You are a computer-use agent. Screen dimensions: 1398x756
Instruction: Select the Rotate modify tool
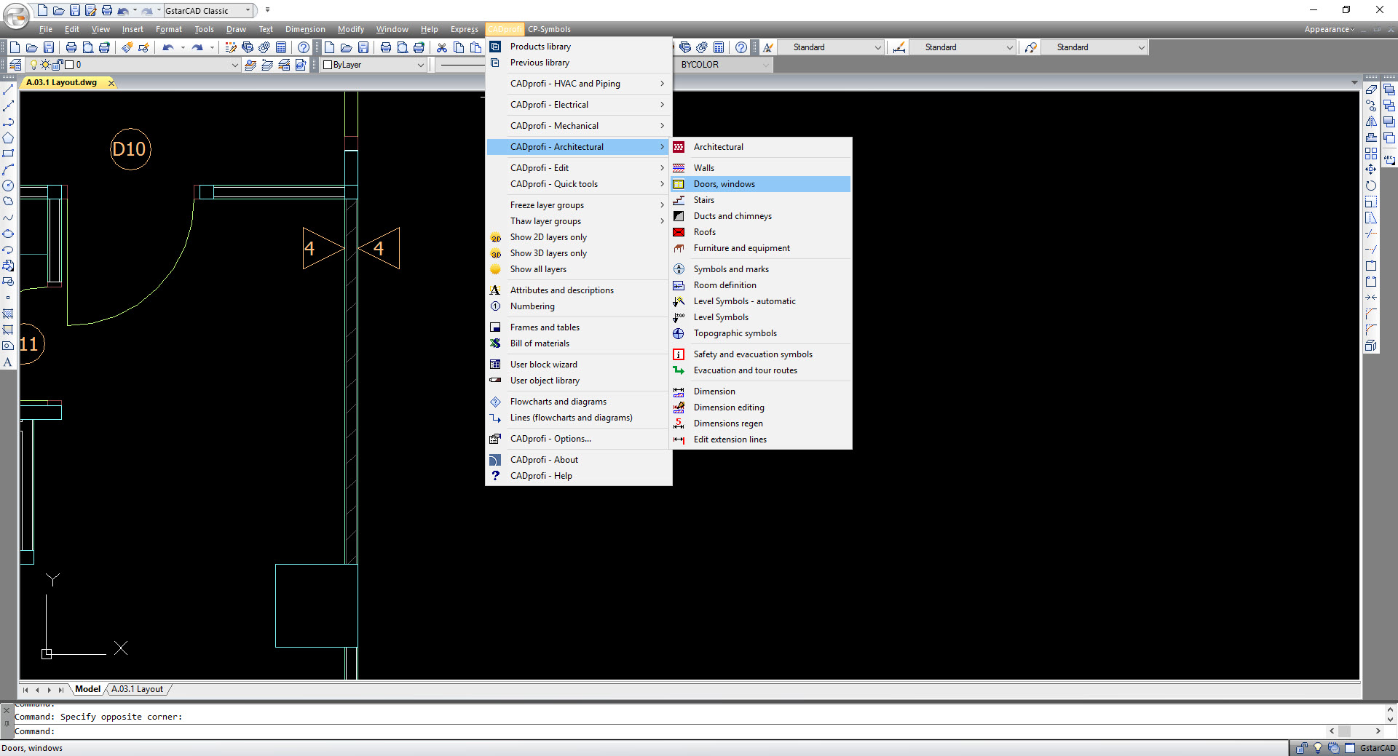(1371, 186)
